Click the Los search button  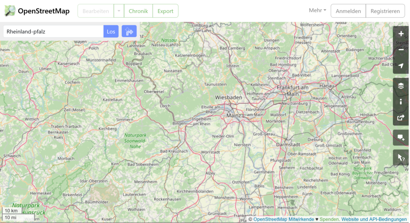(111, 31)
